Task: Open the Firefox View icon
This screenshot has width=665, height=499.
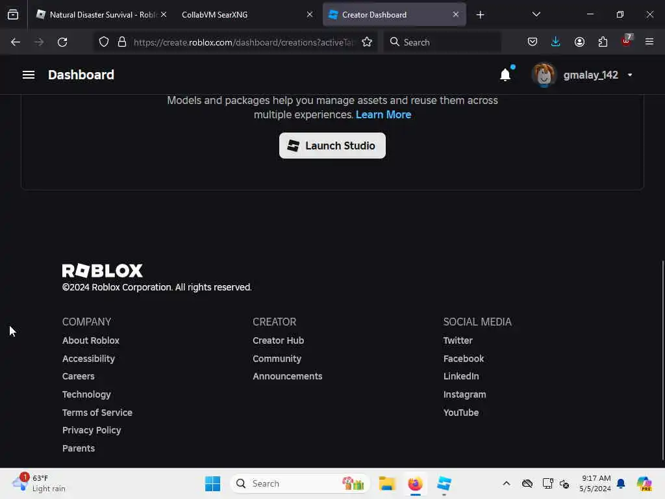Action: tap(13, 14)
